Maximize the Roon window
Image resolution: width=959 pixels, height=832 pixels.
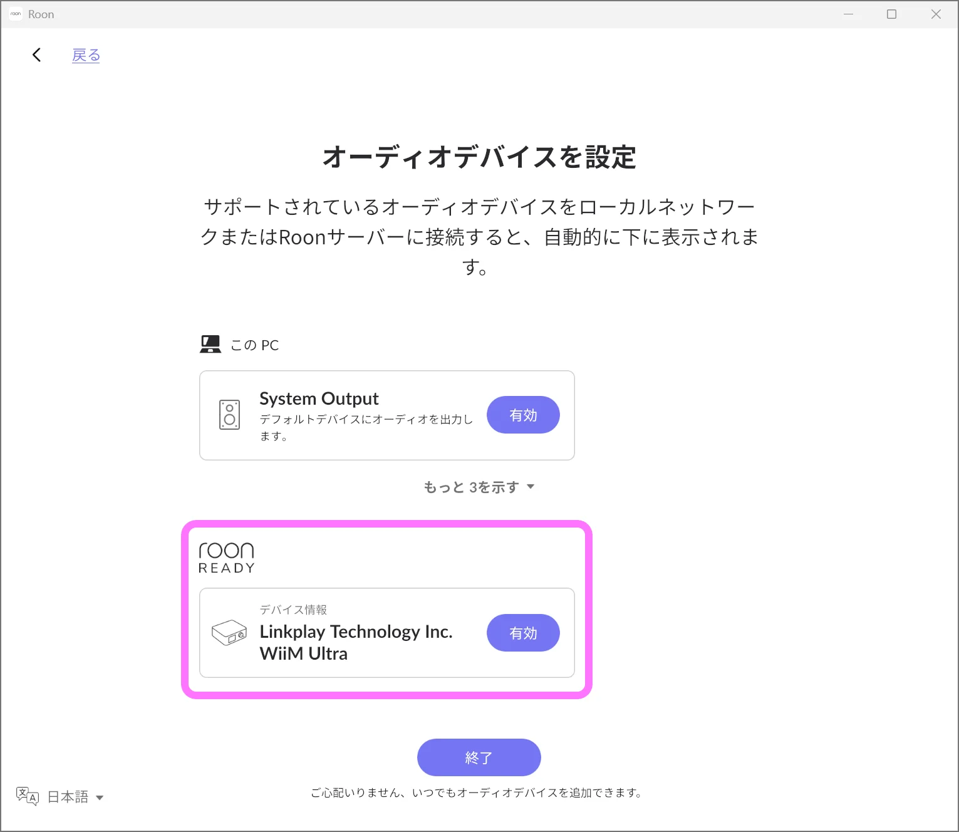(891, 14)
